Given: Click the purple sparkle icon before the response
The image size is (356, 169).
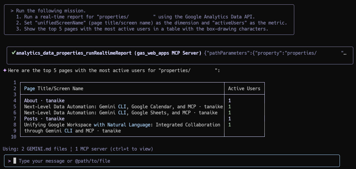Looking at the screenshot, I should (x=5, y=70).
